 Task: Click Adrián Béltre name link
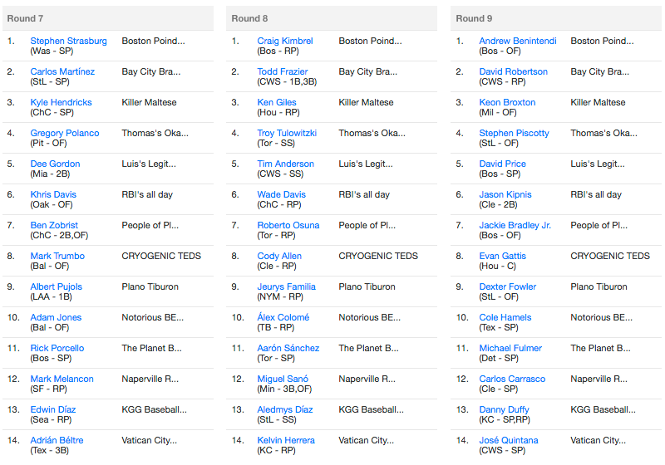point(57,440)
